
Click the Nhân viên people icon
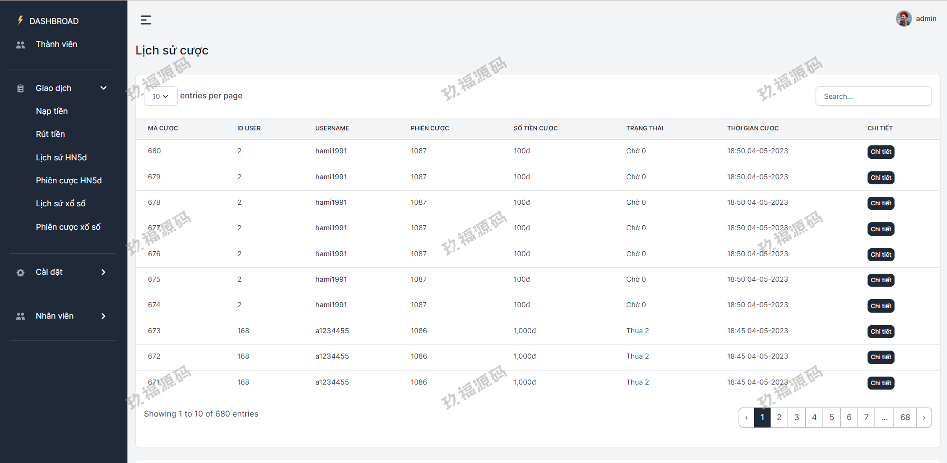20,316
